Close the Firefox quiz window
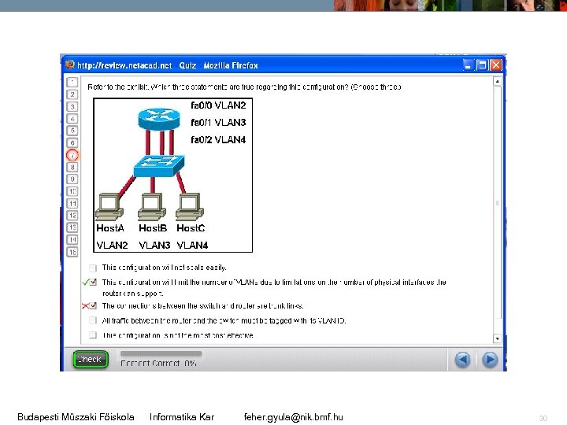The width and height of the screenshot is (567, 425). click(x=496, y=65)
